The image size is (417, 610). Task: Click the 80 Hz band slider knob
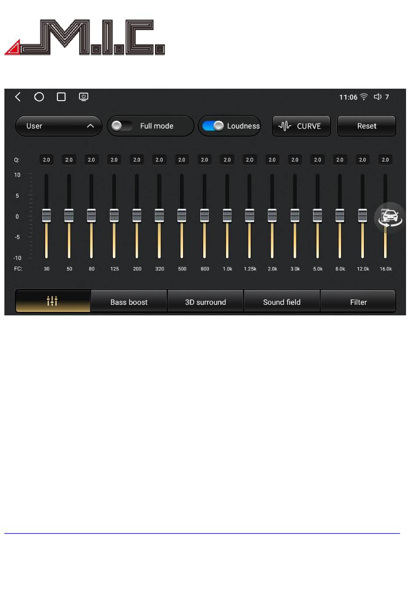[91, 216]
